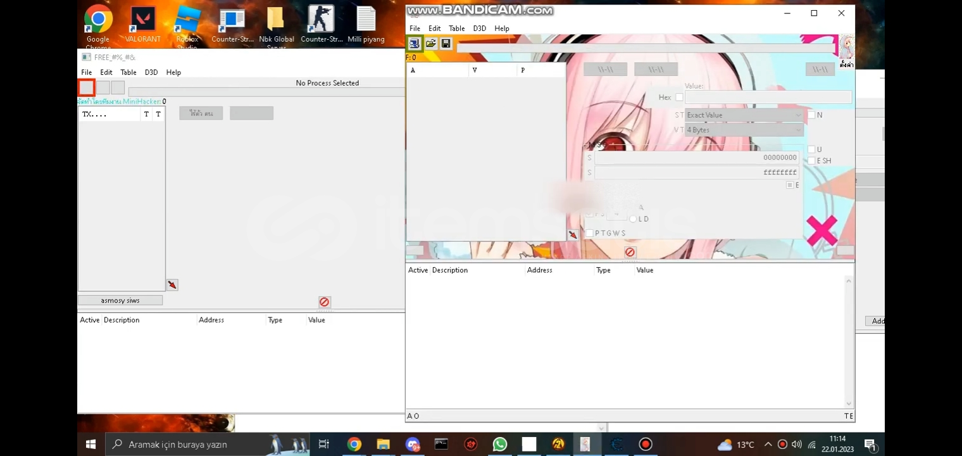The image size is (962, 456).
Task: Open Task View on the taskbar
Action: [324, 444]
